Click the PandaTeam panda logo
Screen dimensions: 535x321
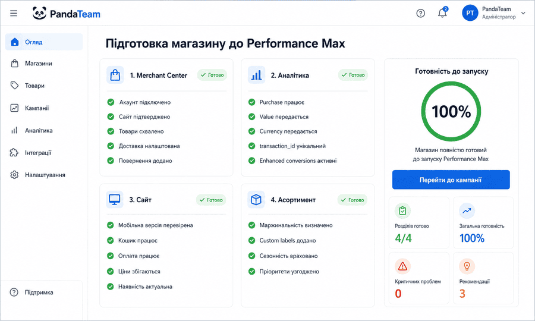pyautogui.click(x=39, y=13)
